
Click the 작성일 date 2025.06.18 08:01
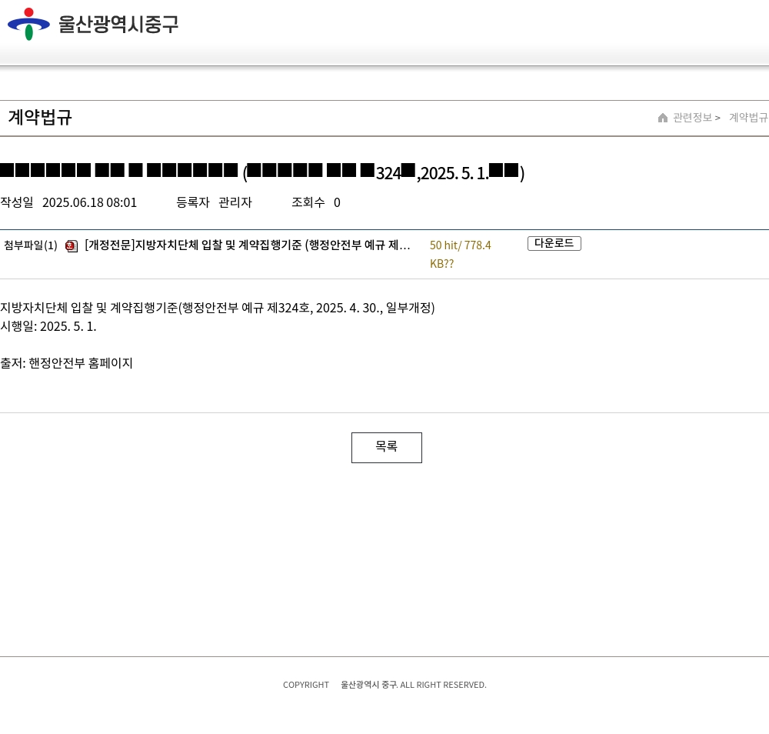coord(89,202)
